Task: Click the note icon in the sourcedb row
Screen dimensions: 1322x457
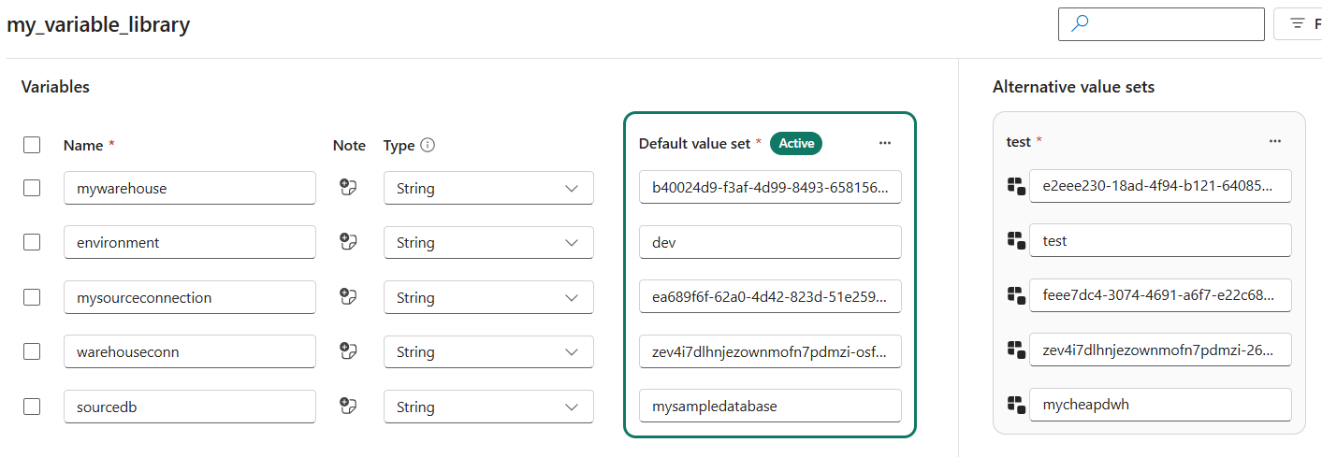Action: [x=349, y=407]
